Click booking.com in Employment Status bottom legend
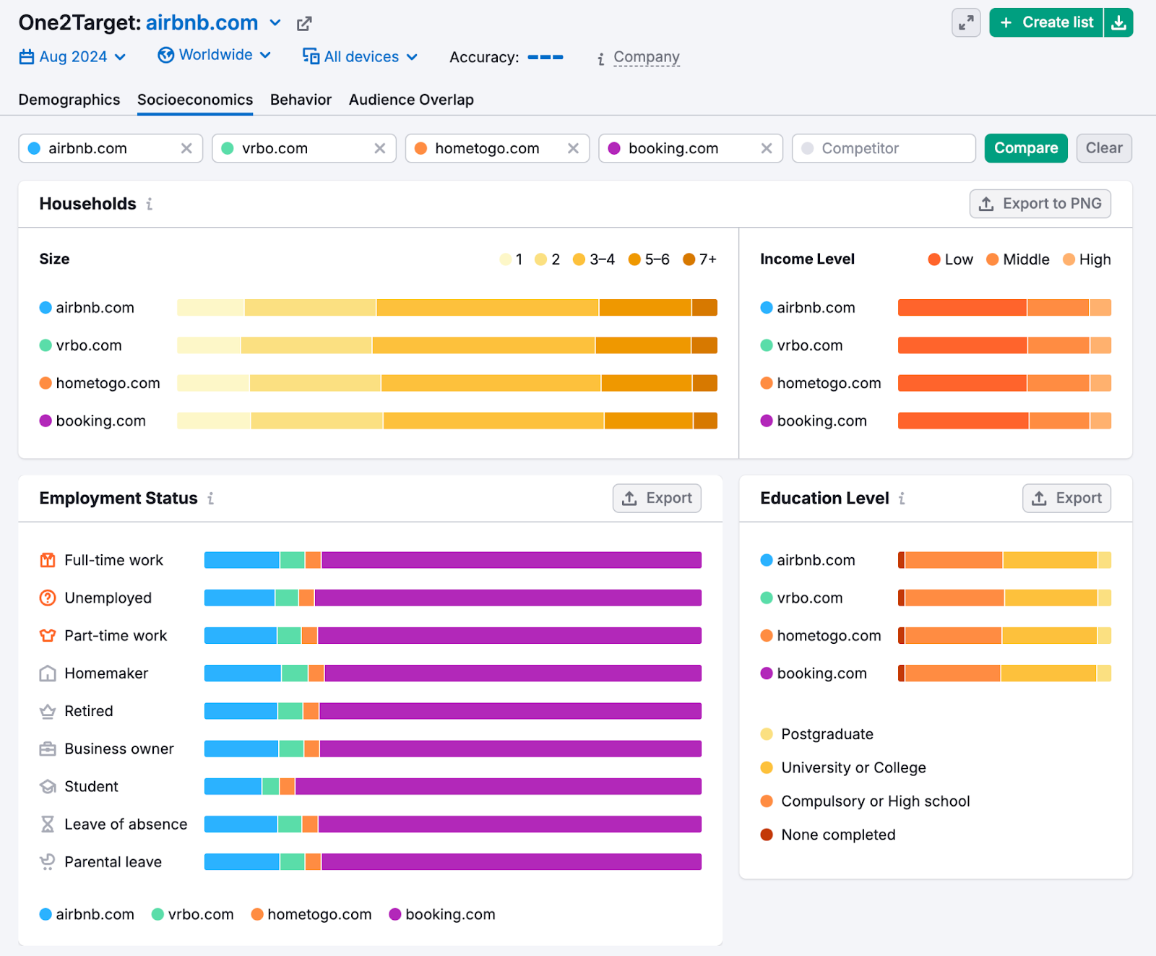1156x956 pixels. (x=442, y=914)
